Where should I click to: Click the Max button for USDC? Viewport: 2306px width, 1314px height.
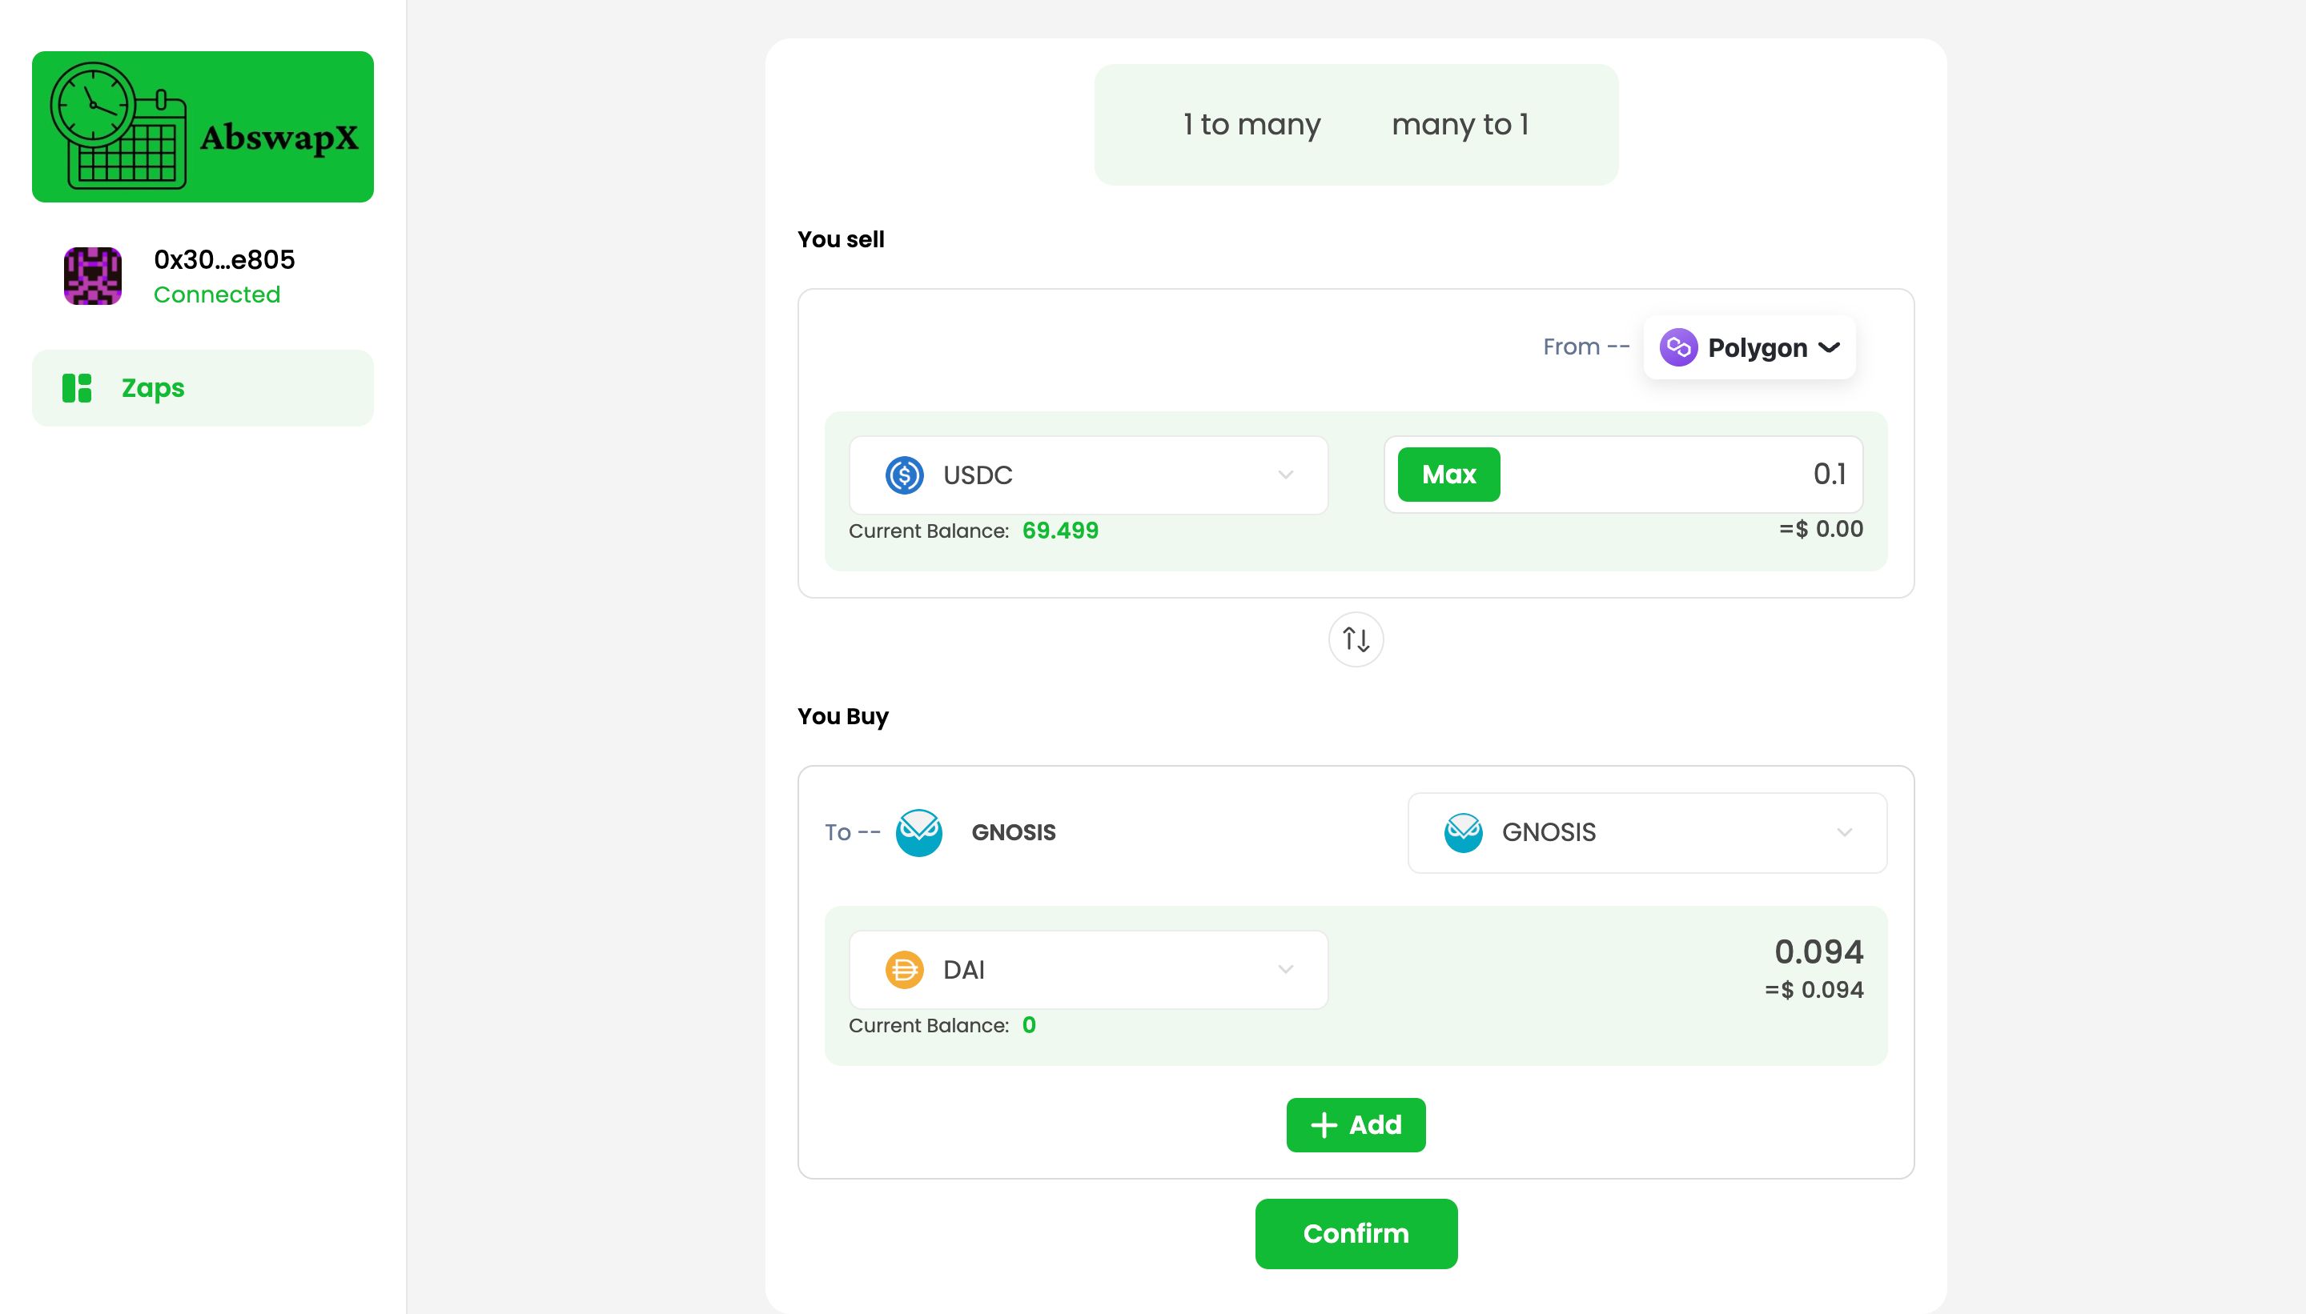coord(1449,474)
